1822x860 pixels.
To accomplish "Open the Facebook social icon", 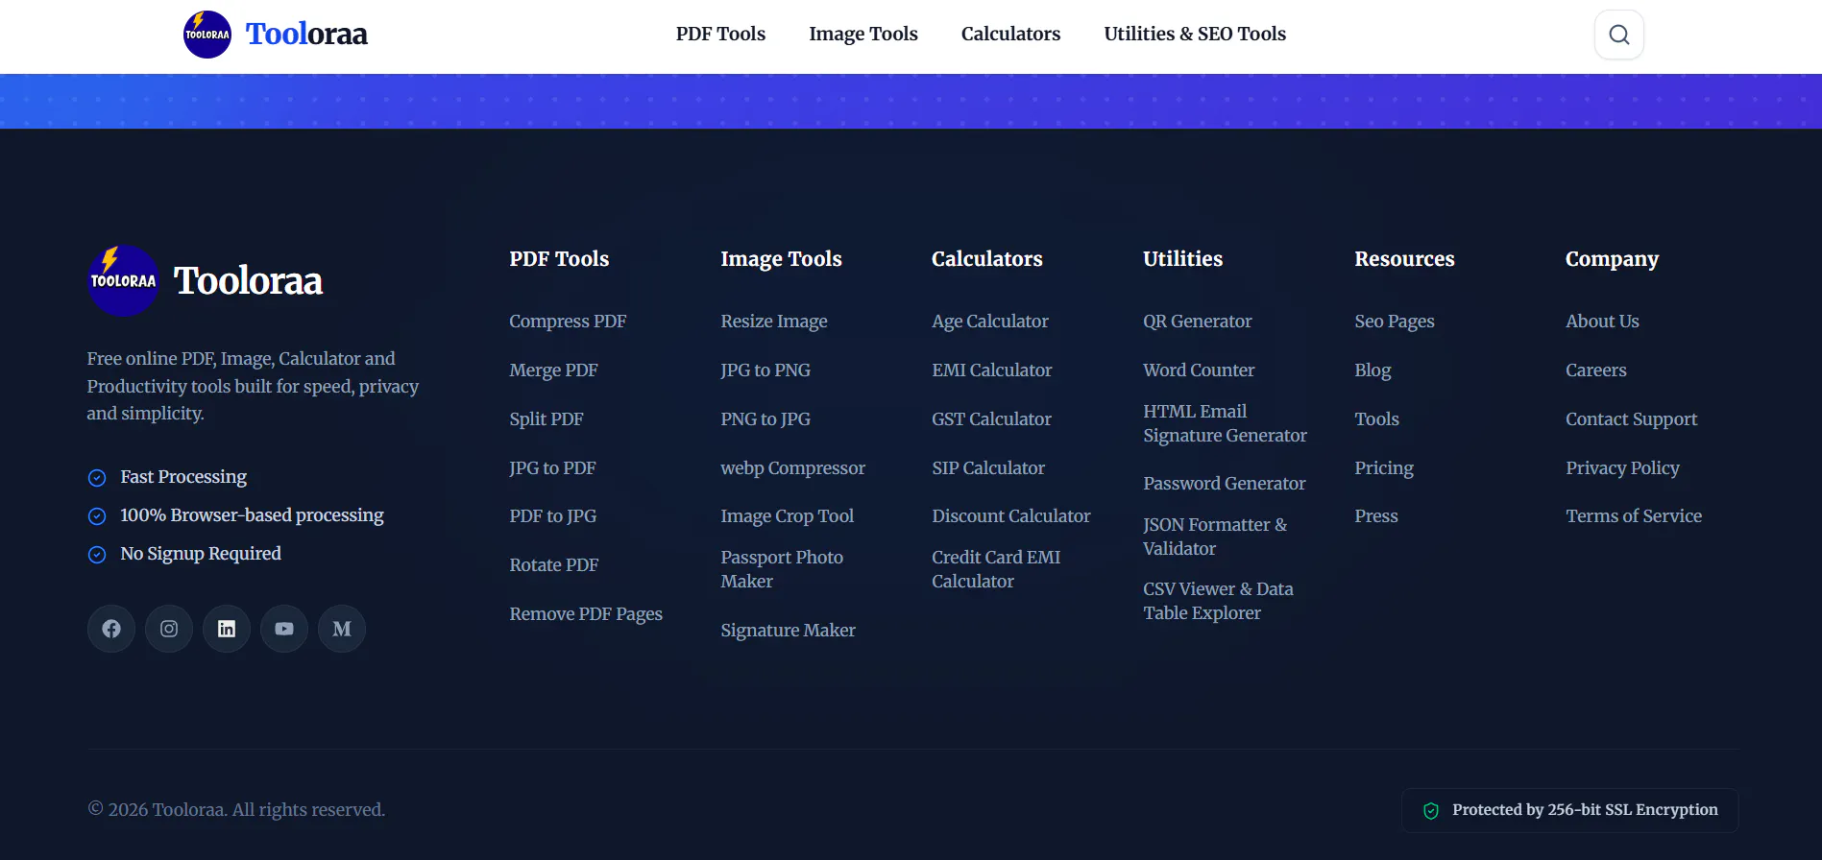I will tap(111, 629).
